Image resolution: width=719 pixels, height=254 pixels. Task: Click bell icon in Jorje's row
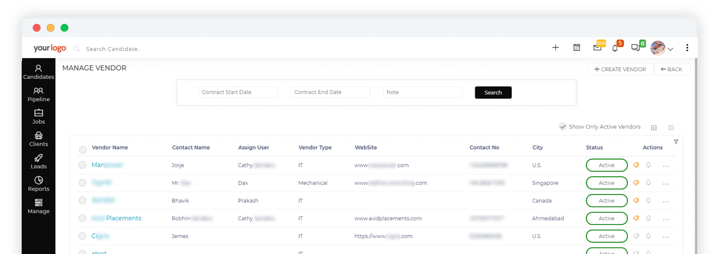pyautogui.click(x=649, y=165)
